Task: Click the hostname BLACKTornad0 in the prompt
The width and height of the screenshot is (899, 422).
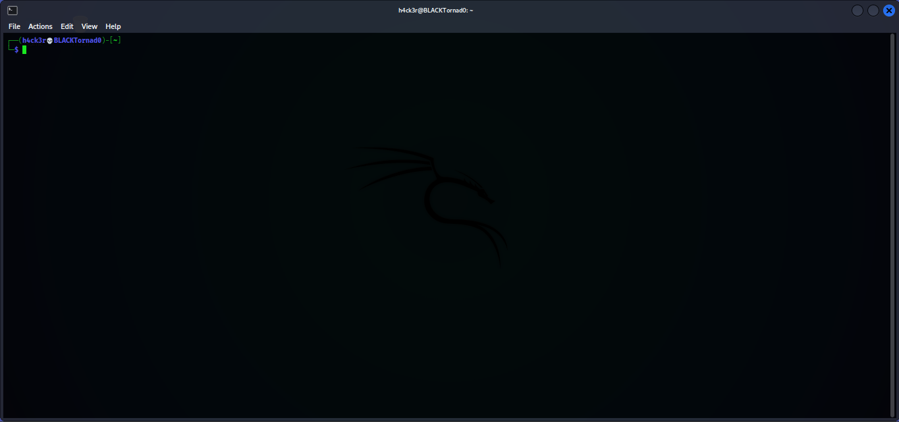Action: tap(78, 40)
